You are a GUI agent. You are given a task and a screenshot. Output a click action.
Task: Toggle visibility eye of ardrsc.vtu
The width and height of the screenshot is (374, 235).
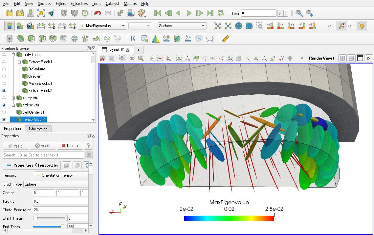(4, 105)
